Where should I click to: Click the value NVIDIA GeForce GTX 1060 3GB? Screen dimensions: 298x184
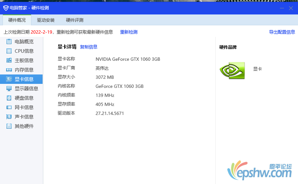pos(128,59)
